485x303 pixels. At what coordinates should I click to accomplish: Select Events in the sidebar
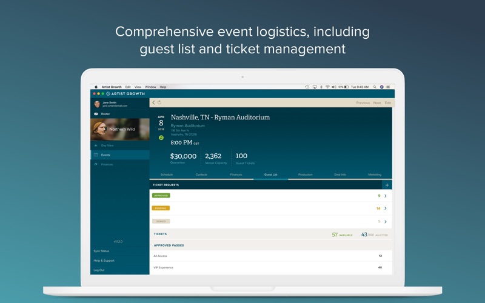[x=120, y=155]
